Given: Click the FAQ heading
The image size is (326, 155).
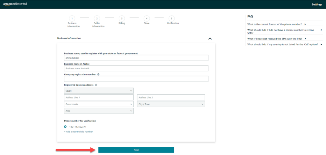Looking at the screenshot, I should click(250, 16).
